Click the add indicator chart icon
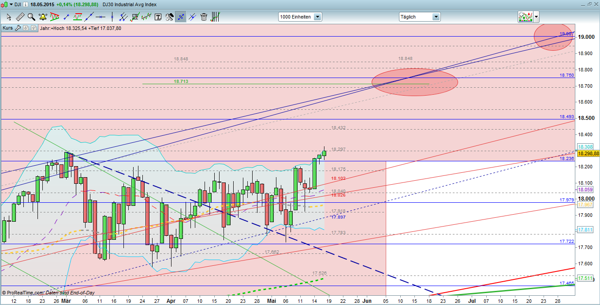600x305 pixels. 525,17
